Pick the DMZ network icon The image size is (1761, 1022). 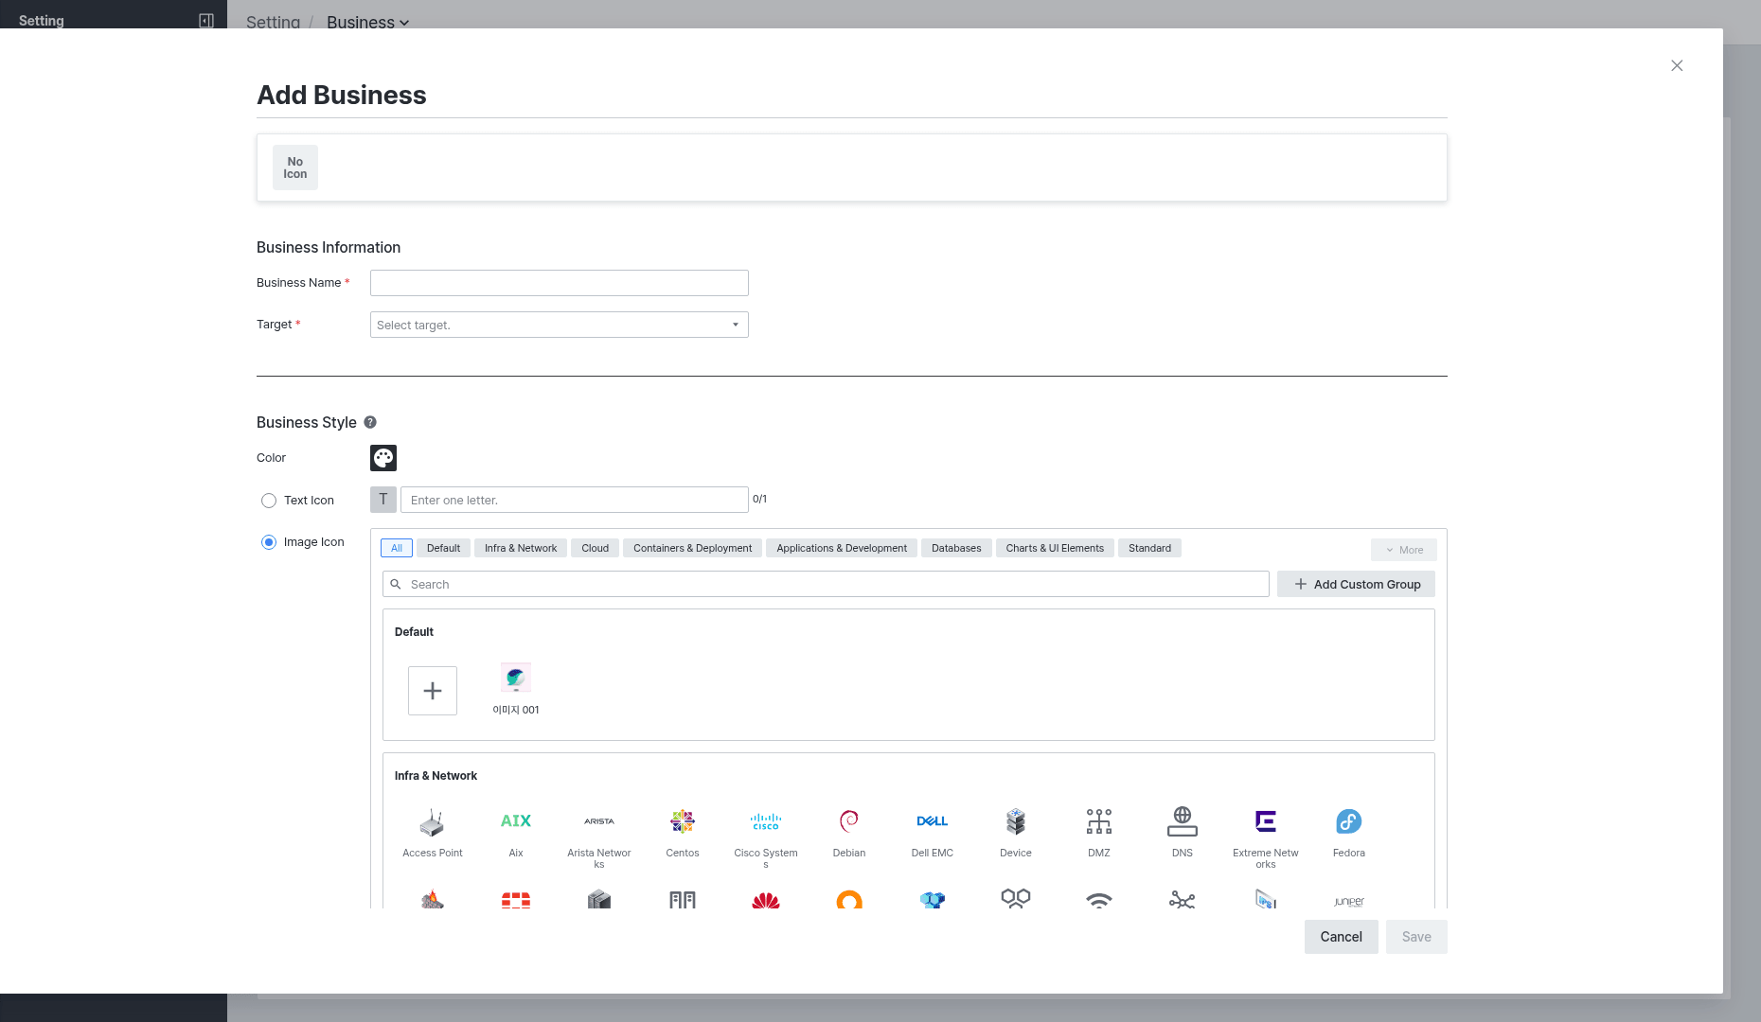tap(1099, 821)
